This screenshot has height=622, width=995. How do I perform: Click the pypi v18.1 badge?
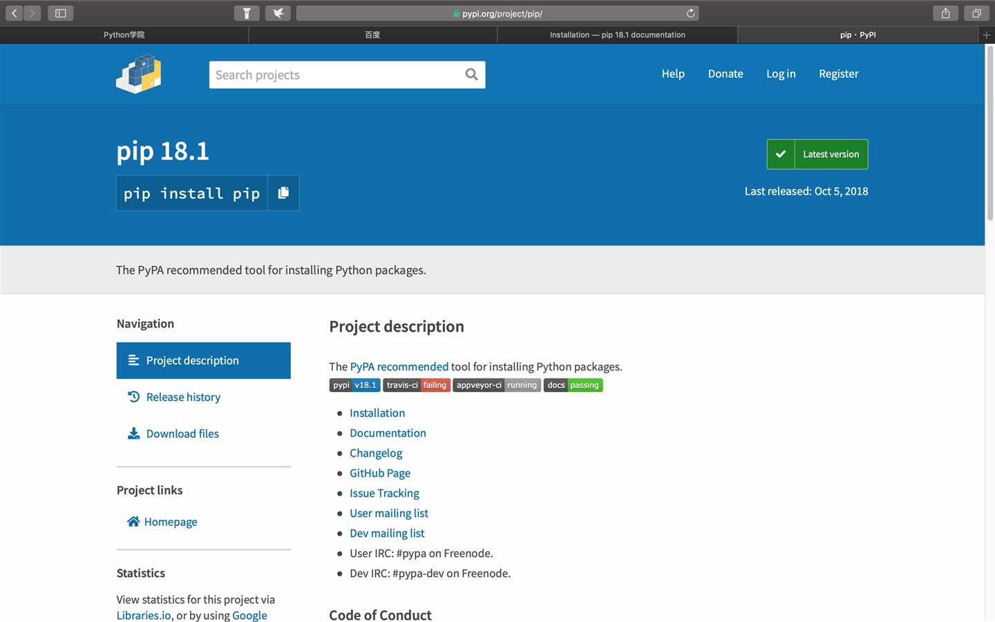click(354, 385)
